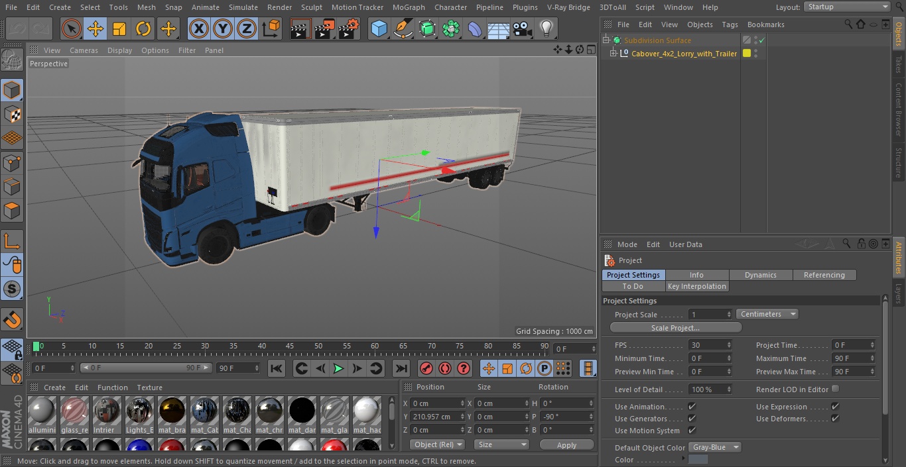Image resolution: width=906 pixels, height=467 pixels.
Task: Play the animation forwards
Action: (338, 368)
